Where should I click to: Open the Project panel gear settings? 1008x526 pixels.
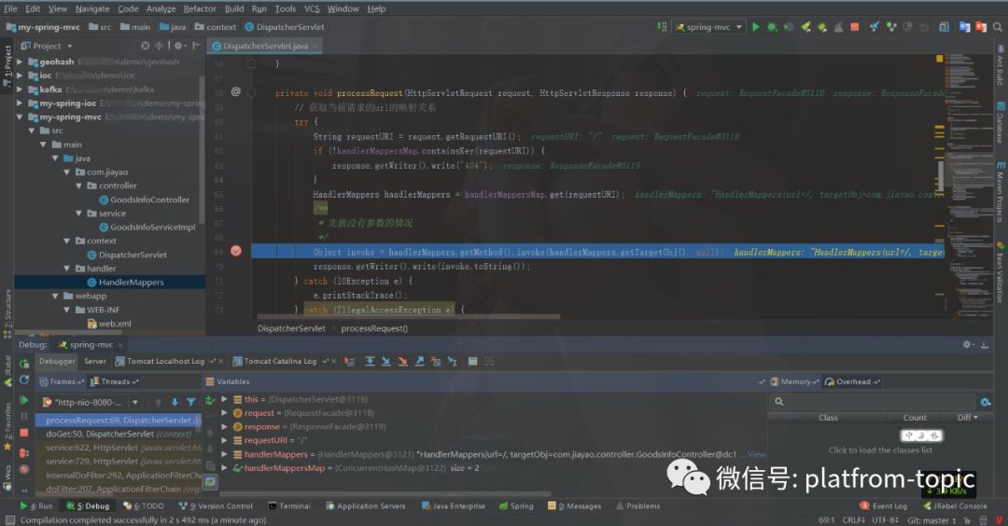tap(179, 46)
